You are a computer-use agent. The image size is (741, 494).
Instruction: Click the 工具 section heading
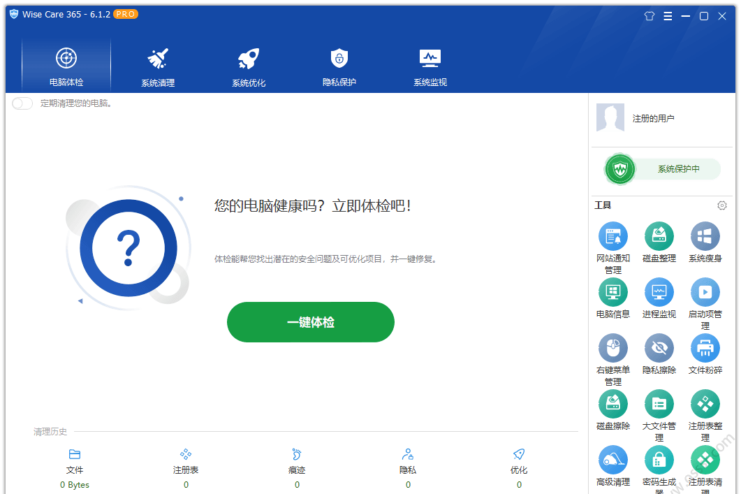603,205
